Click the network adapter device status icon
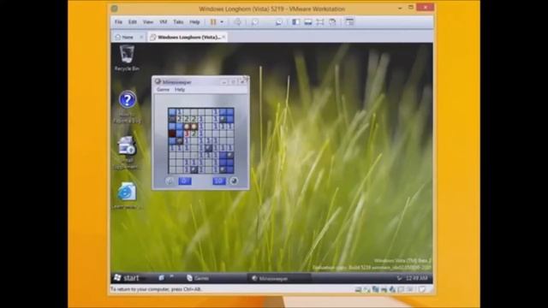 tap(376, 289)
